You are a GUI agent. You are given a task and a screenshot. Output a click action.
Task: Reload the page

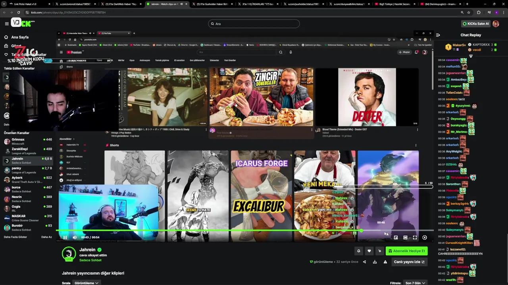click(x=18, y=12)
